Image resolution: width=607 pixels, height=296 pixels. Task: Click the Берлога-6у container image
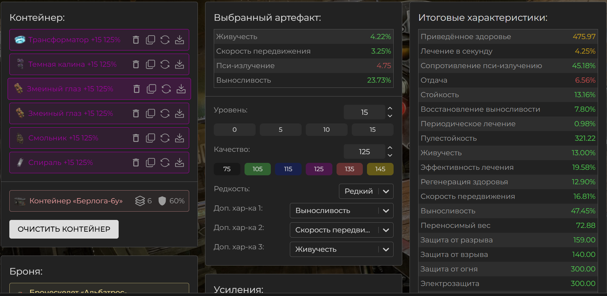click(x=20, y=201)
